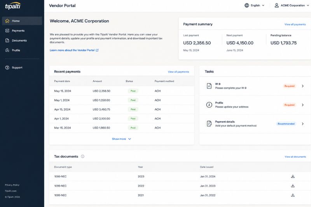Select the Apr 15, 2024 payment row date
Viewport: 311px width, 207px height.
pyautogui.click(x=62, y=110)
